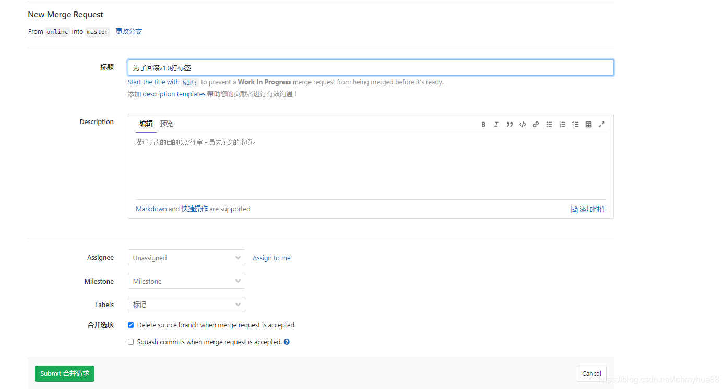Insert a task list using the checklist icon

click(x=575, y=124)
